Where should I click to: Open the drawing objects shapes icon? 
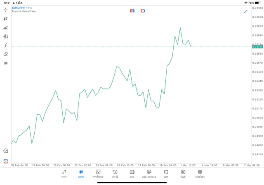[5, 54]
